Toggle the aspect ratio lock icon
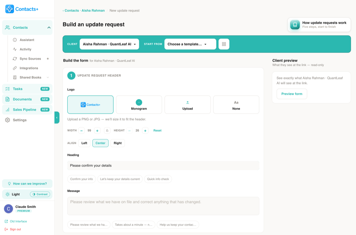Screen dimensions: 356x235 [x=107, y=130]
